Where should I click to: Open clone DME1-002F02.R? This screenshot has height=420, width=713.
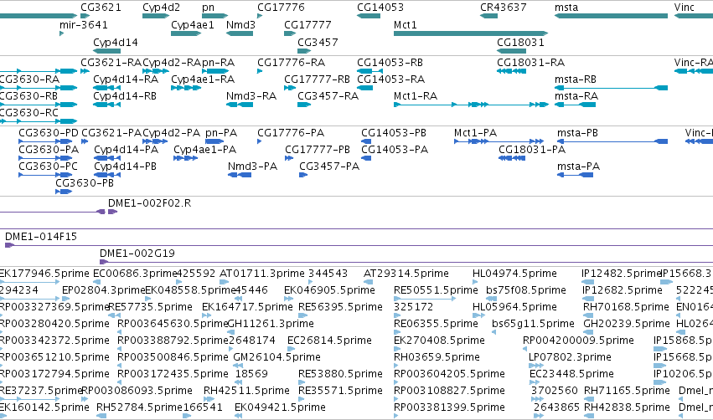(149, 203)
